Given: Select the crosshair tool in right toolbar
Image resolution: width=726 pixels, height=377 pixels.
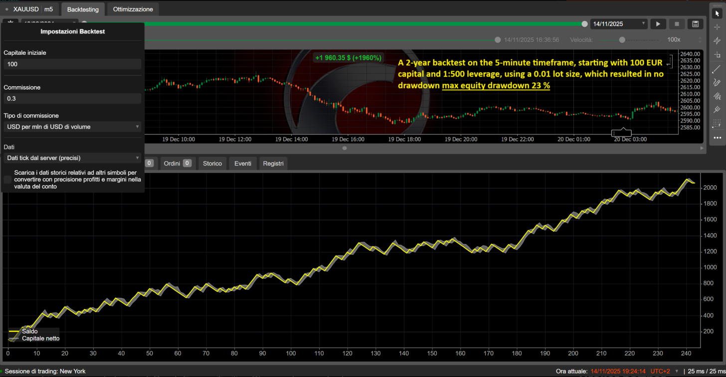Looking at the screenshot, I should point(717,27).
